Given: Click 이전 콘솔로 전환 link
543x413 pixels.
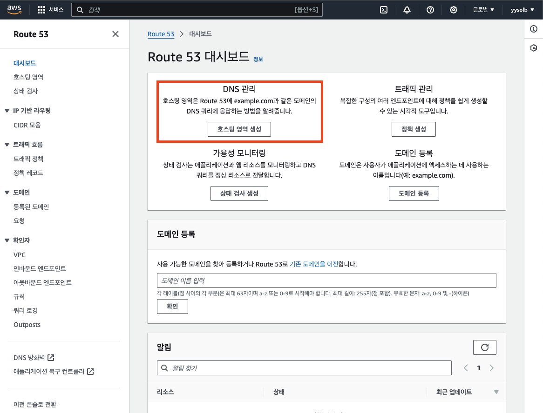Looking at the screenshot, I should coord(35,404).
